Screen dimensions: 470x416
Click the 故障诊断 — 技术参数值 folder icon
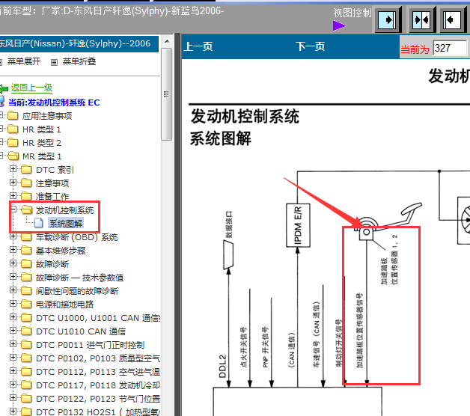pos(26,278)
